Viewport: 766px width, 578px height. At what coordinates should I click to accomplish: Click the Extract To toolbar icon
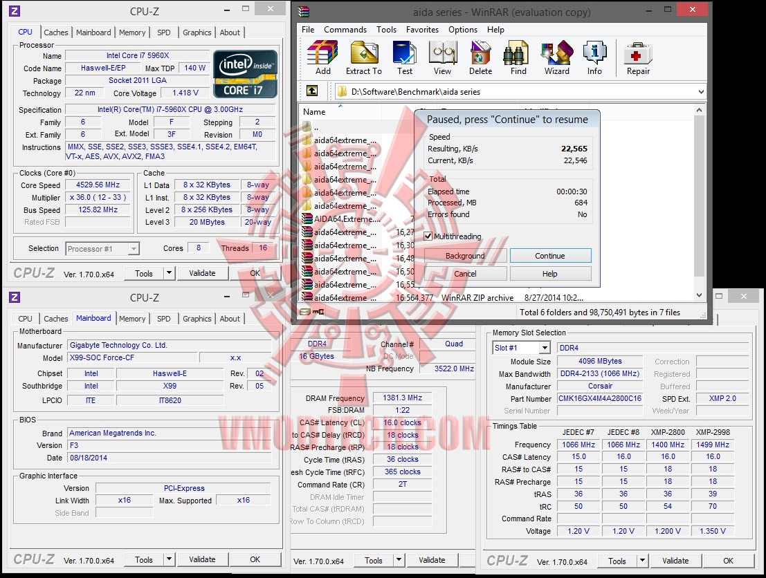coord(363,57)
